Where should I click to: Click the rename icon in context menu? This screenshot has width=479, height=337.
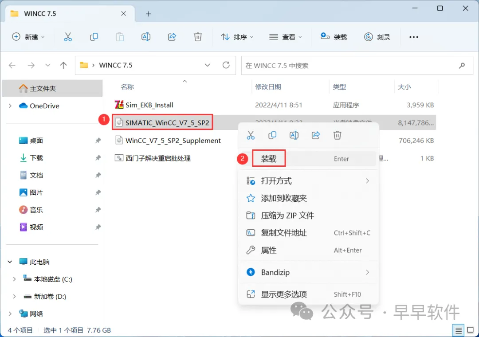(294, 135)
